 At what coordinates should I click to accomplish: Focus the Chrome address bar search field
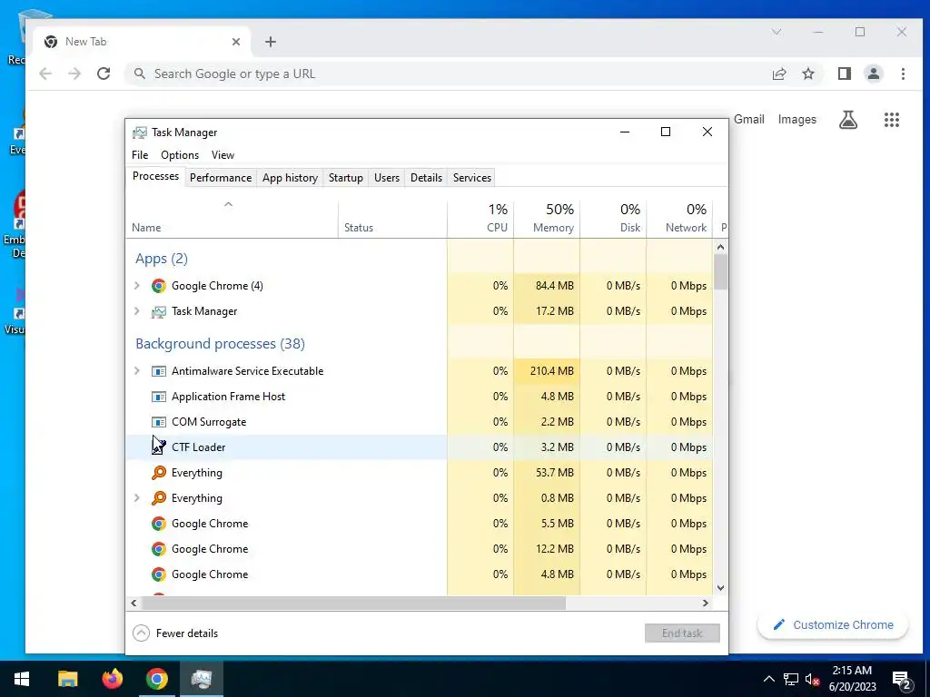[x=445, y=74]
